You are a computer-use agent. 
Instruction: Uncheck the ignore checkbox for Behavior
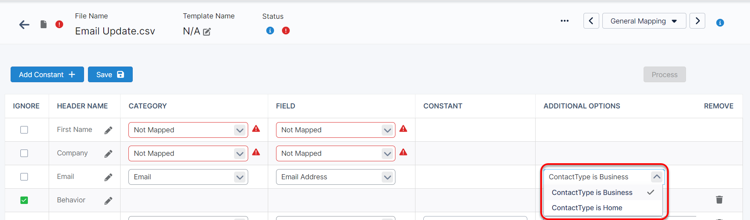coord(24,200)
